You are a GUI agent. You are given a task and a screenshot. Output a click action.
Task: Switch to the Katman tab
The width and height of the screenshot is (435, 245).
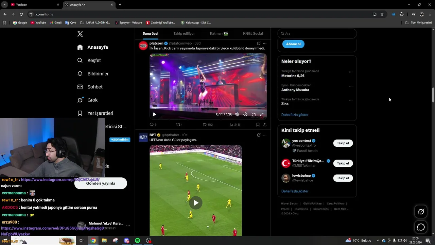click(x=219, y=33)
